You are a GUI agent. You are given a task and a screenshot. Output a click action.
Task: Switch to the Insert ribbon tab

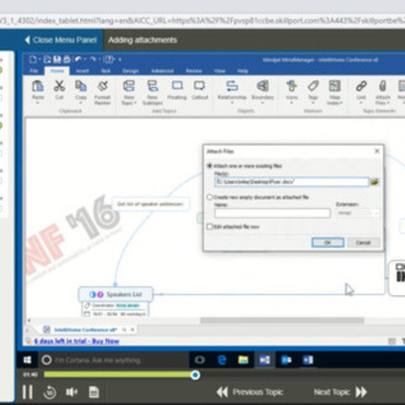83,71
